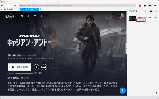The height and width of the screenshot is (99, 159).
Task: Click the episode progress bar above 残り28分
Action: [20, 73]
